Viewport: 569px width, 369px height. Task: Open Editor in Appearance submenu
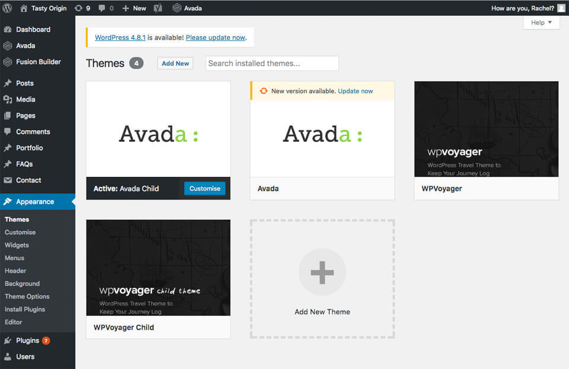point(14,322)
